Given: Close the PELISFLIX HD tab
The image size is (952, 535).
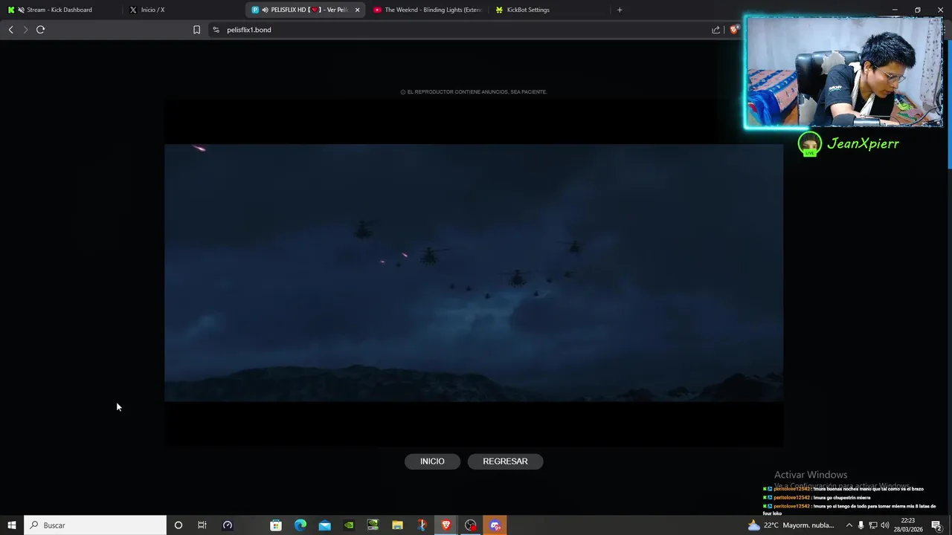Looking at the screenshot, I should tap(357, 10).
